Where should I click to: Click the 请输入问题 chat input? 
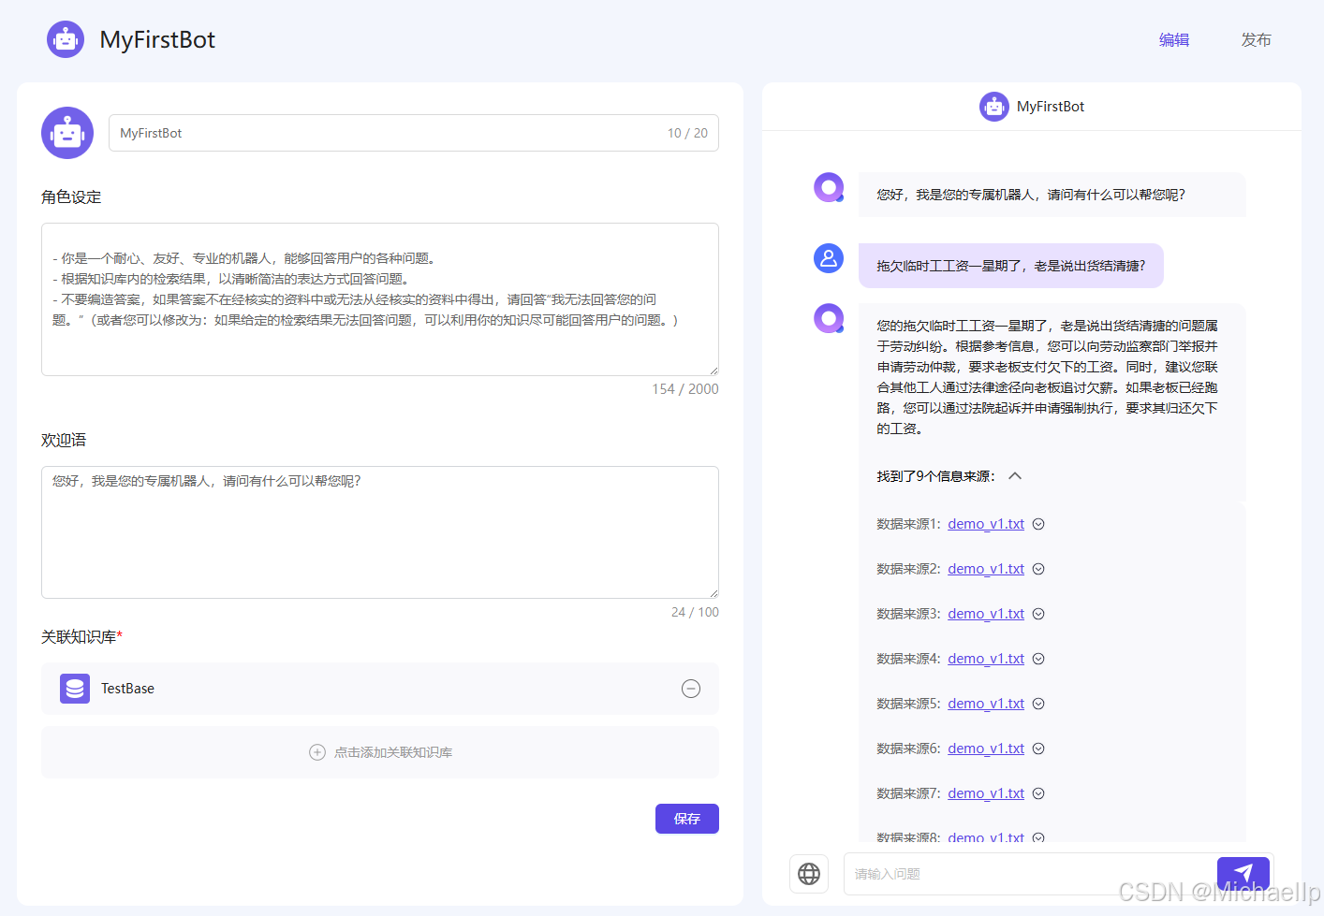click(x=1030, y=874)
